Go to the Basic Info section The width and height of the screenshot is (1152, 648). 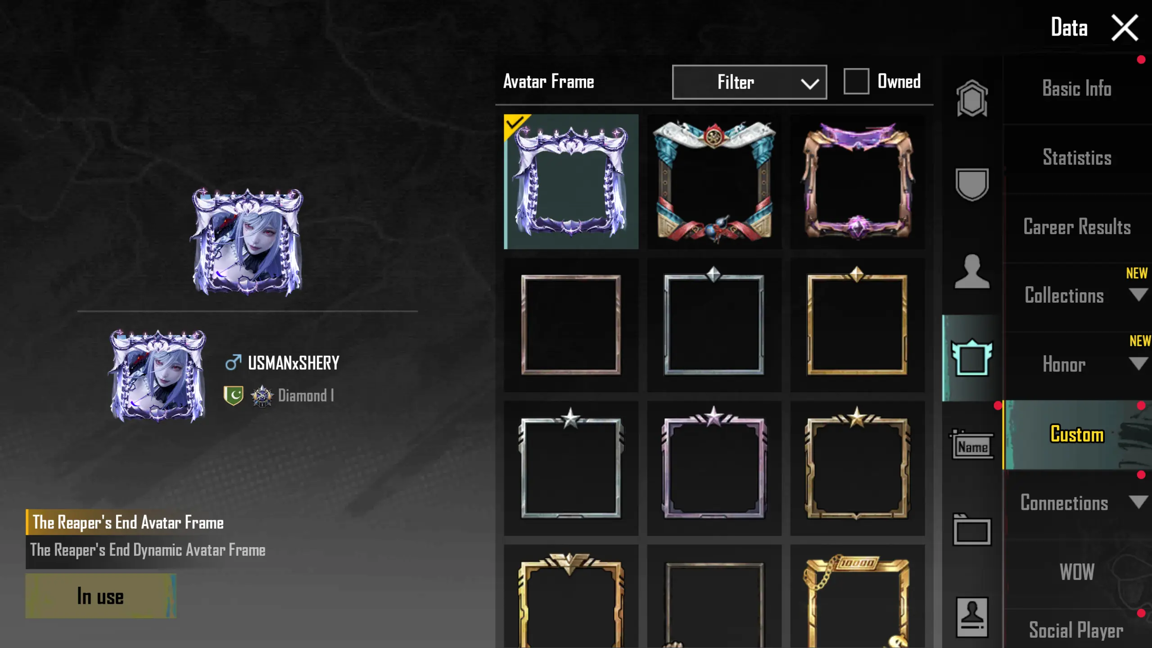(1077, 88)
